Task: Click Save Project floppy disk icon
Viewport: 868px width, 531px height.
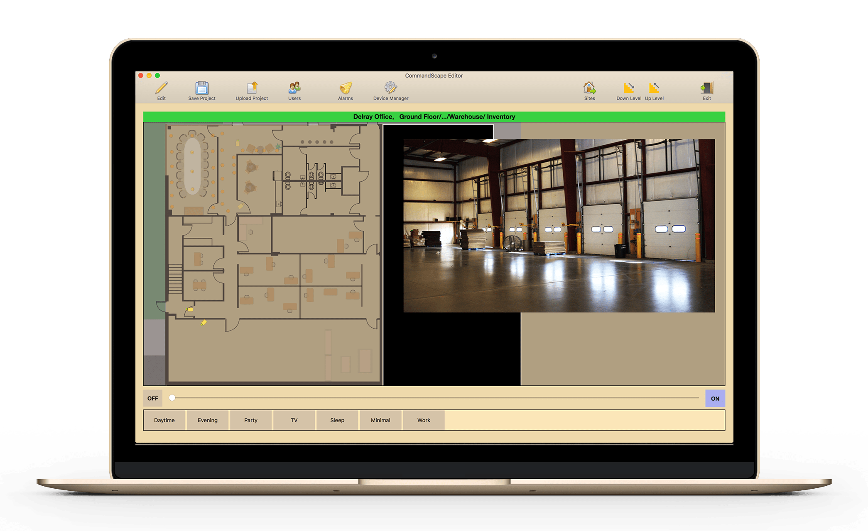Action: pos(202,88)
